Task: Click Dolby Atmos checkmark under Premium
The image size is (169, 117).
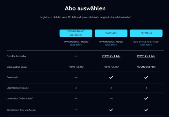Action: pos(146,98)
